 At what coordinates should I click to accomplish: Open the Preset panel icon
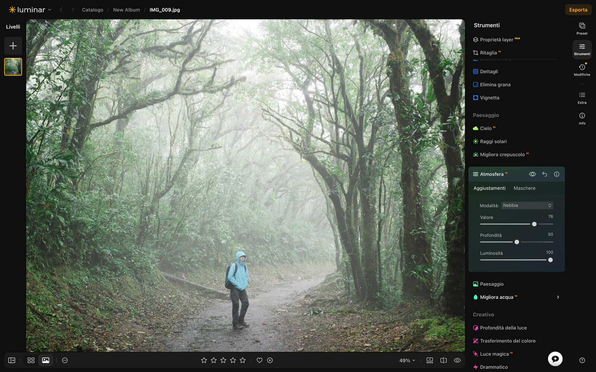click(582, 28)
